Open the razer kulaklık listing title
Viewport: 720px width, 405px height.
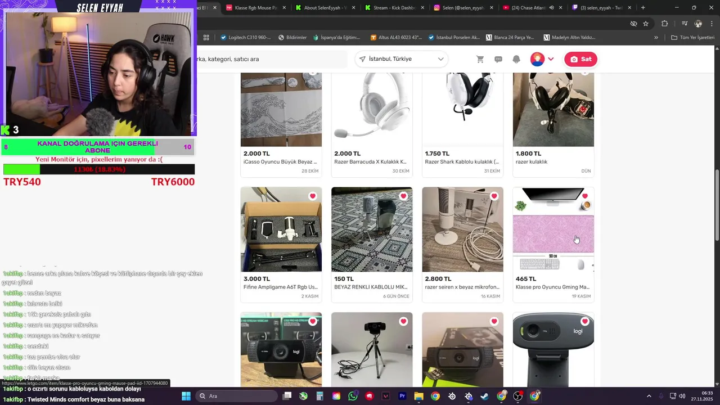[x=532, y=162]
